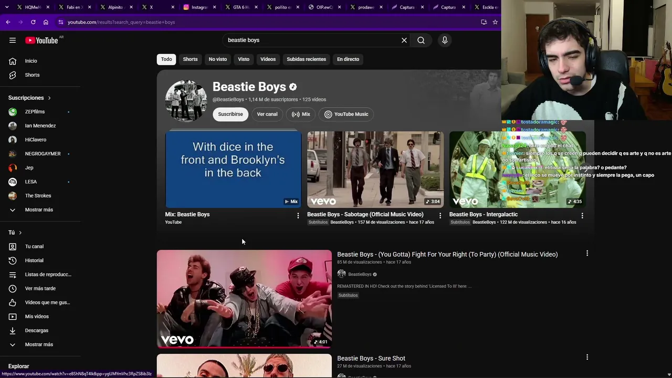The width and height of the screenshot is (672, 378).
Task: Play the Mix: Beastie Boys thumbnail
Action: point(233,169)
